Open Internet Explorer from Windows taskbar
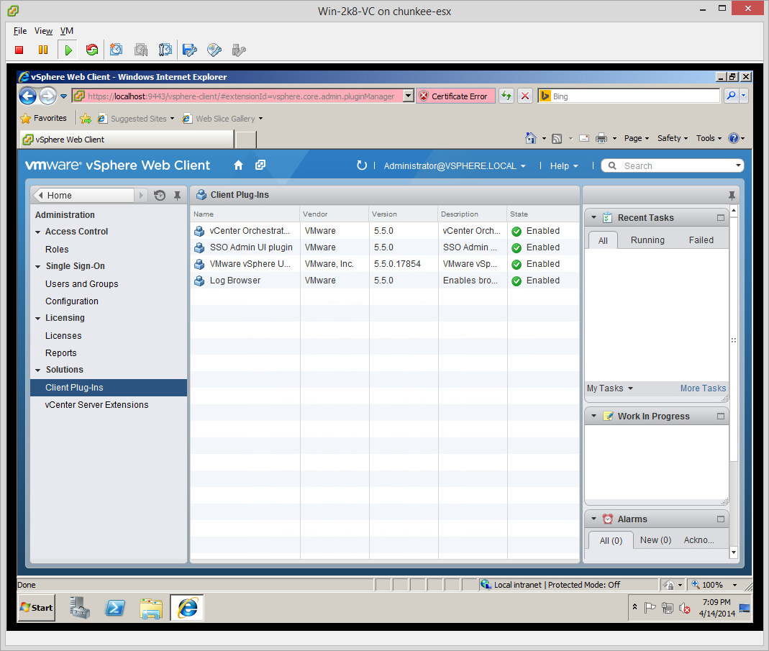 (x=187, y=608)
